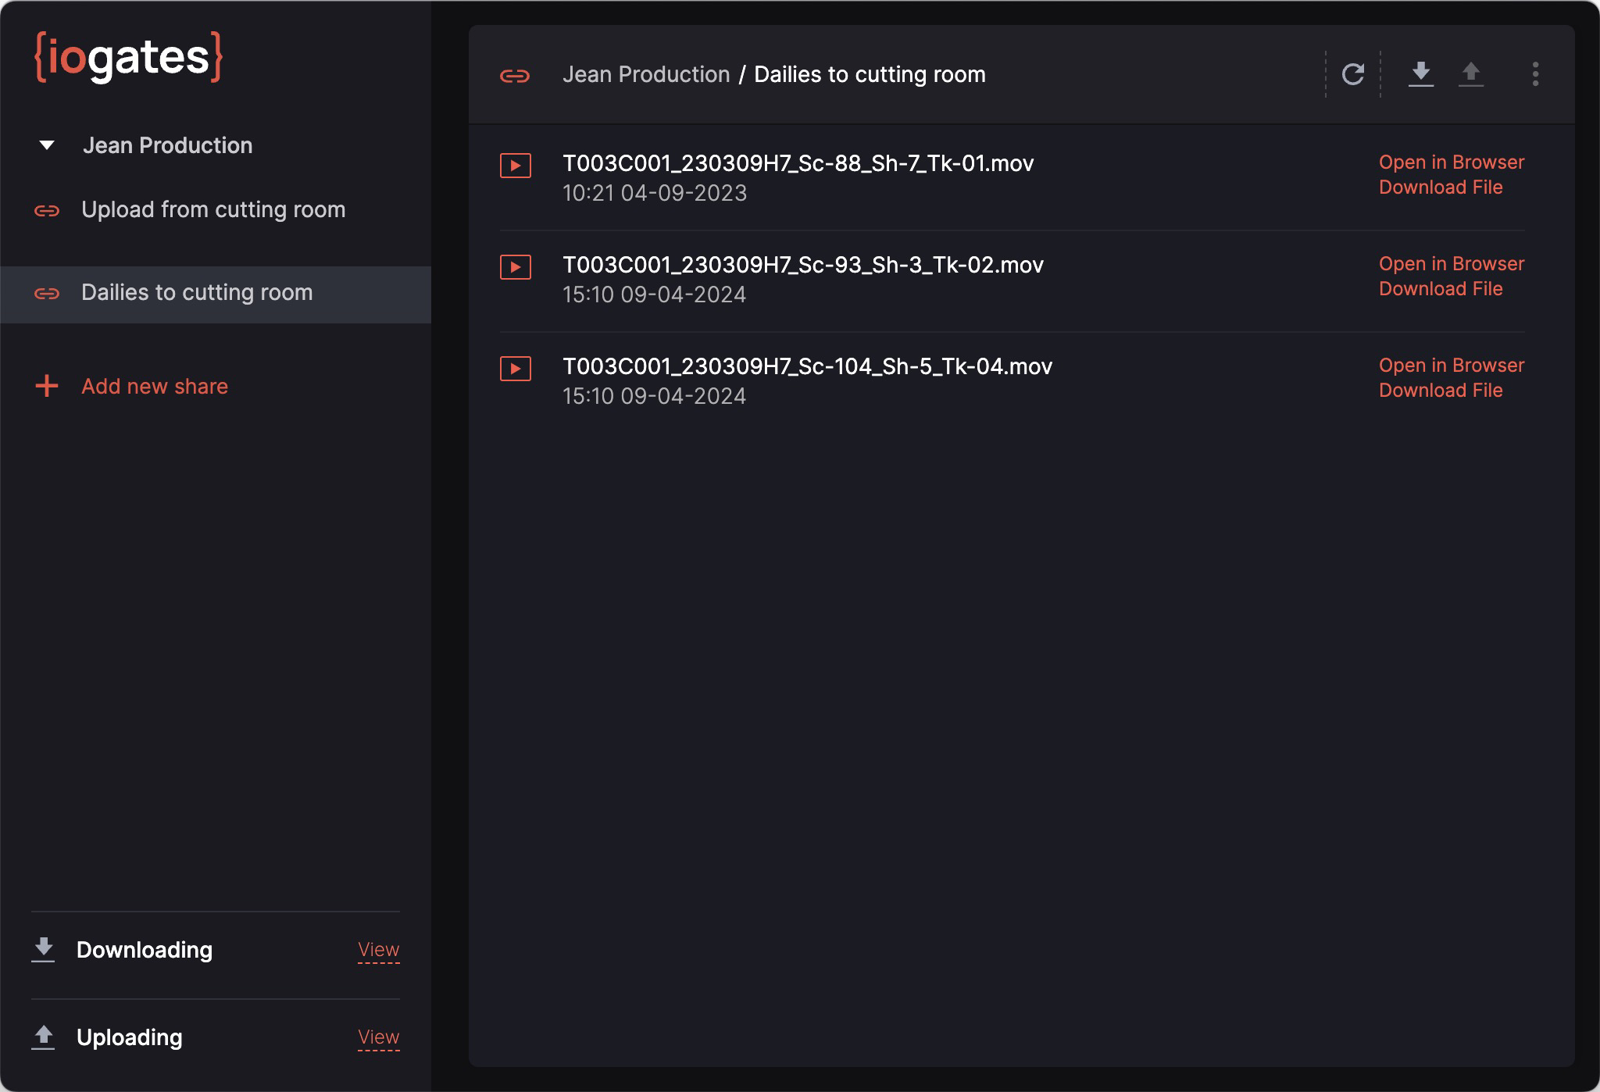Image resolution: width=1600 pixels, height=1092 pixels.
Task: Select Upload from cutting room share
Action: coord(212,210)
